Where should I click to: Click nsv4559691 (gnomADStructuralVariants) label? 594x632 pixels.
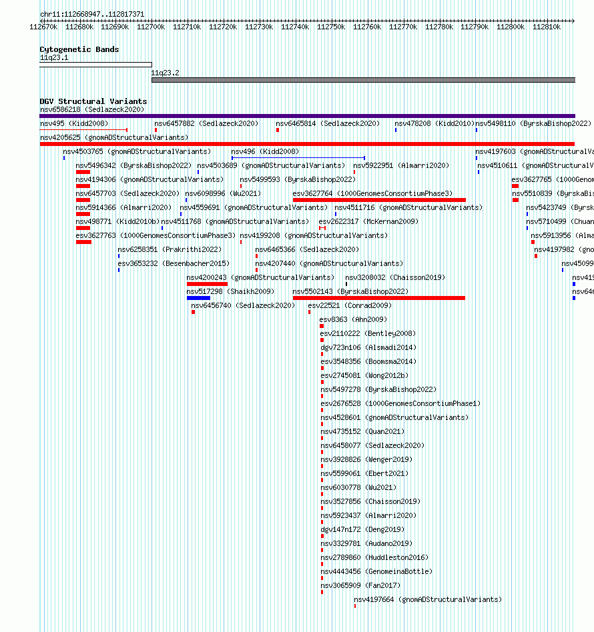click(x=254, y=208)
